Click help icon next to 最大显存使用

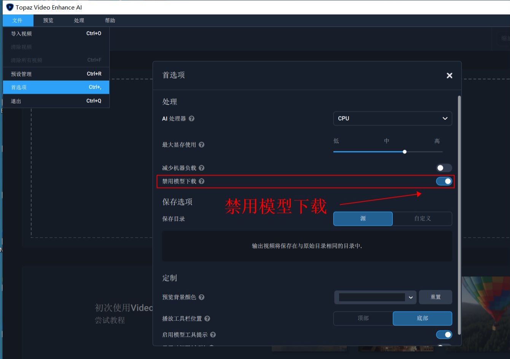(x=201, y=145)
